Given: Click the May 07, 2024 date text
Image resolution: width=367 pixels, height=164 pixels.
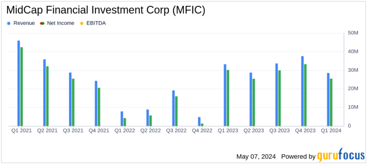Looking at the screenshot, I should point(256,156).
